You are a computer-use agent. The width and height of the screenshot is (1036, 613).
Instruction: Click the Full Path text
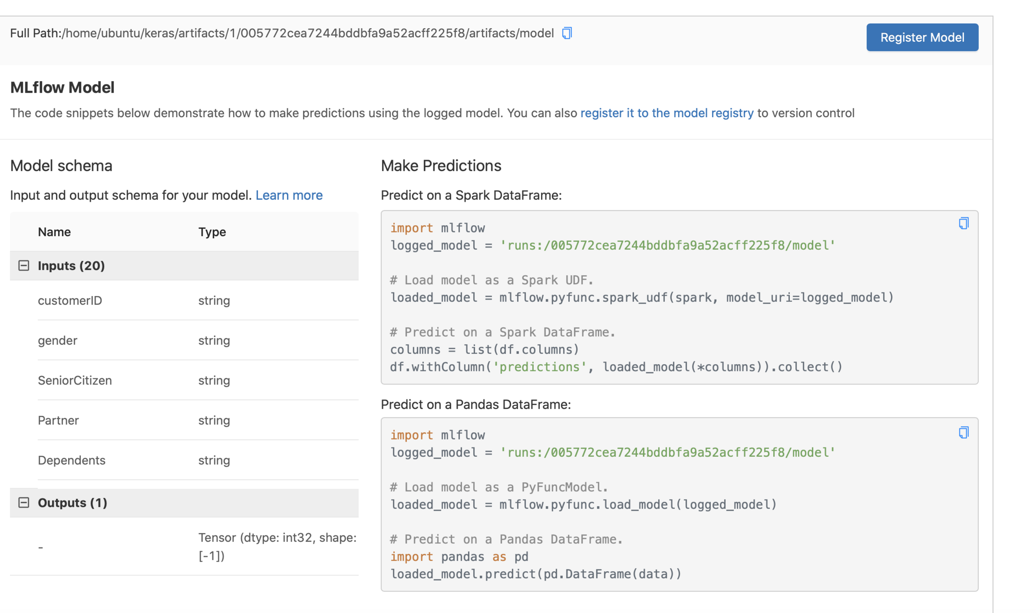282,33
